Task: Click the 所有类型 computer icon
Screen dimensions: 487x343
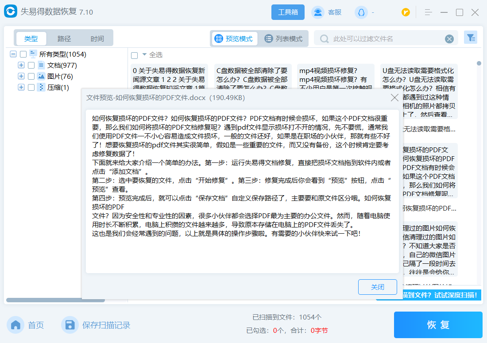Action: click(x=33, y=54)
